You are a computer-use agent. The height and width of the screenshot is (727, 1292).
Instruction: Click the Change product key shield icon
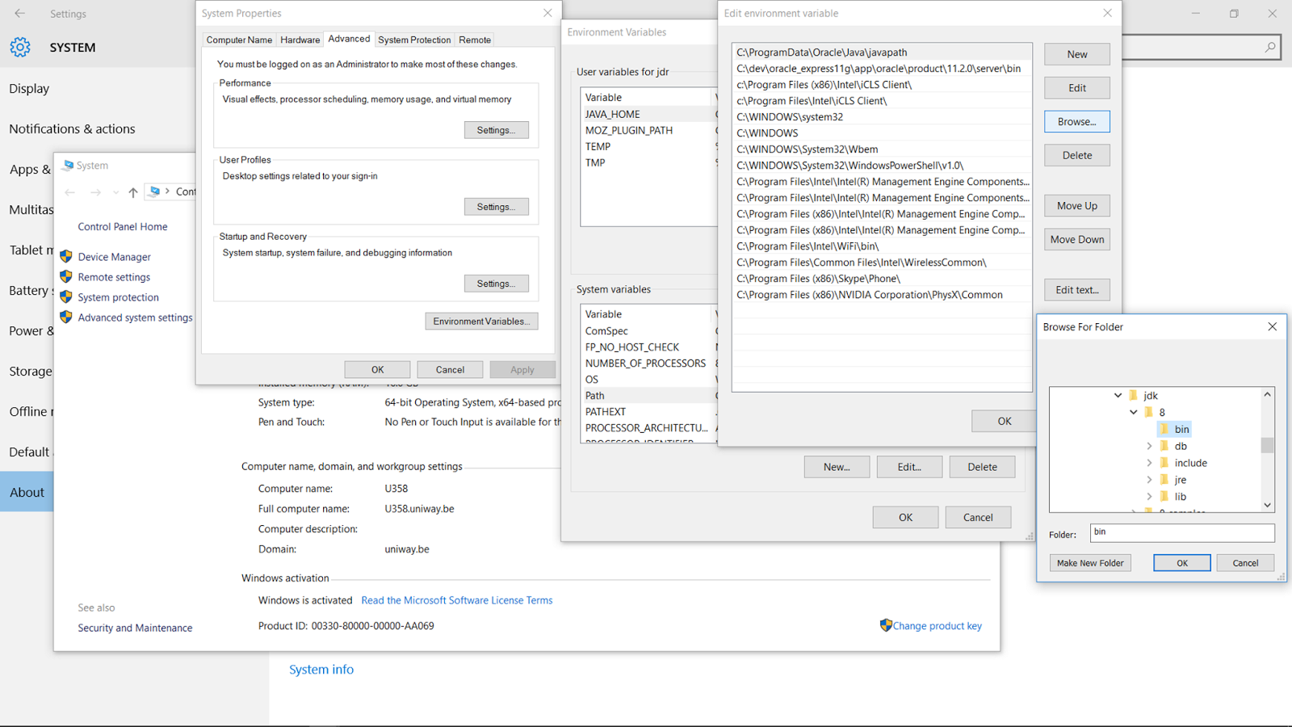point(886,625)
